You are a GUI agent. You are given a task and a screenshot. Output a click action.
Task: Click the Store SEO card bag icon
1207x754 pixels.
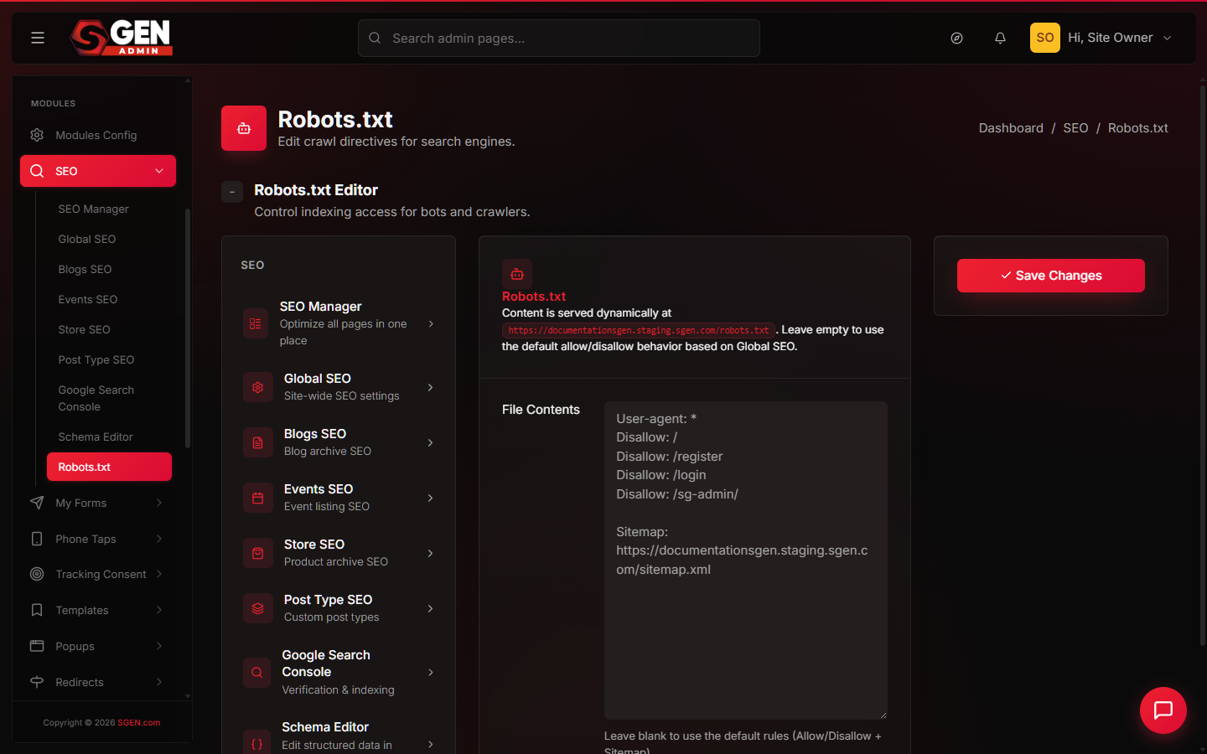click(258, 553)
